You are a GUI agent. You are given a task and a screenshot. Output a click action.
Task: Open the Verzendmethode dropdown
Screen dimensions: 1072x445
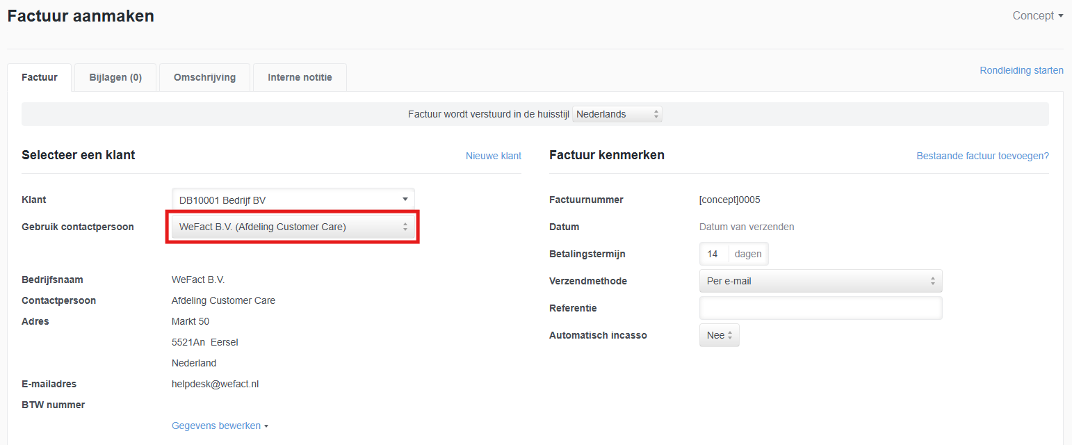coord(820,281)
